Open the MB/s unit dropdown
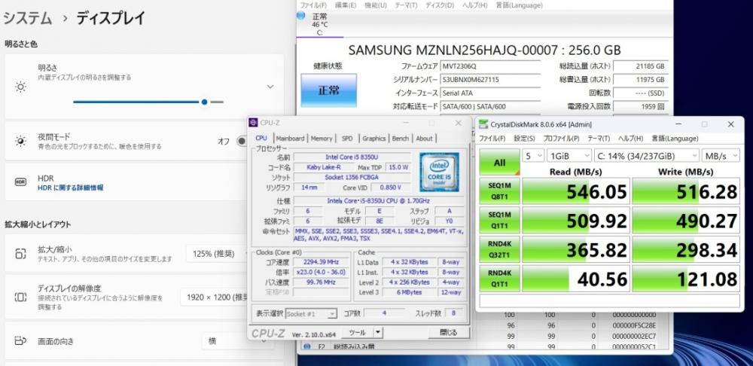Image resolution: width=753 pixels, height=366 pixels. (721, 156)
